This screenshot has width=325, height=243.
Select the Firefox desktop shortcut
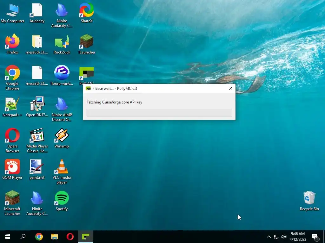coord(12,44)
